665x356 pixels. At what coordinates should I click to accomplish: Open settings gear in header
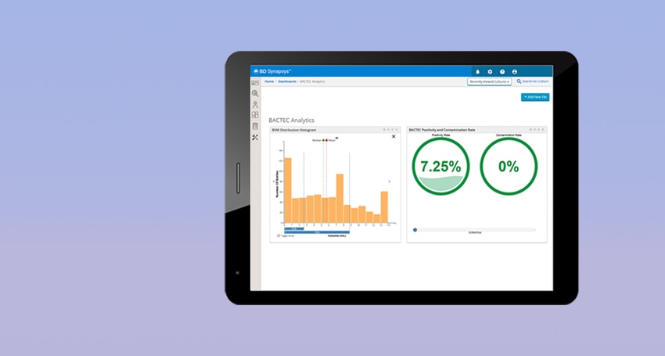(490, 72)
